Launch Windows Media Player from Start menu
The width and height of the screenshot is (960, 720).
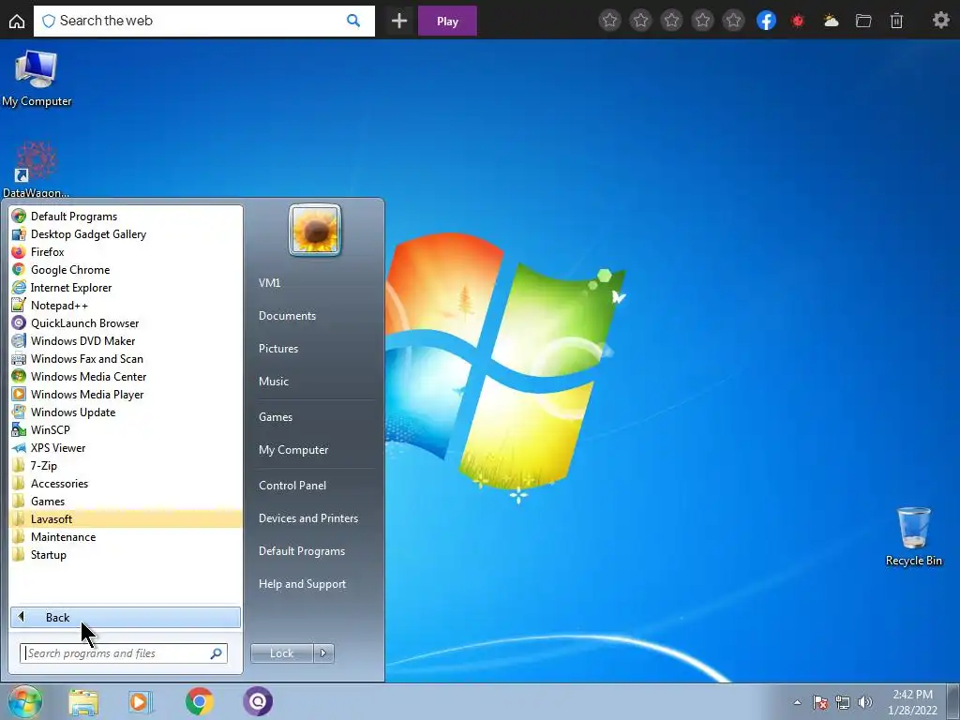[126, 394]
